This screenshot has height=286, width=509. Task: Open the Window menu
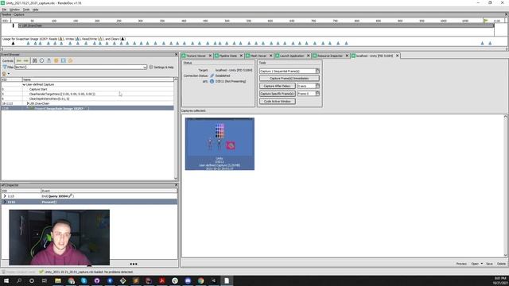point(14,10)
